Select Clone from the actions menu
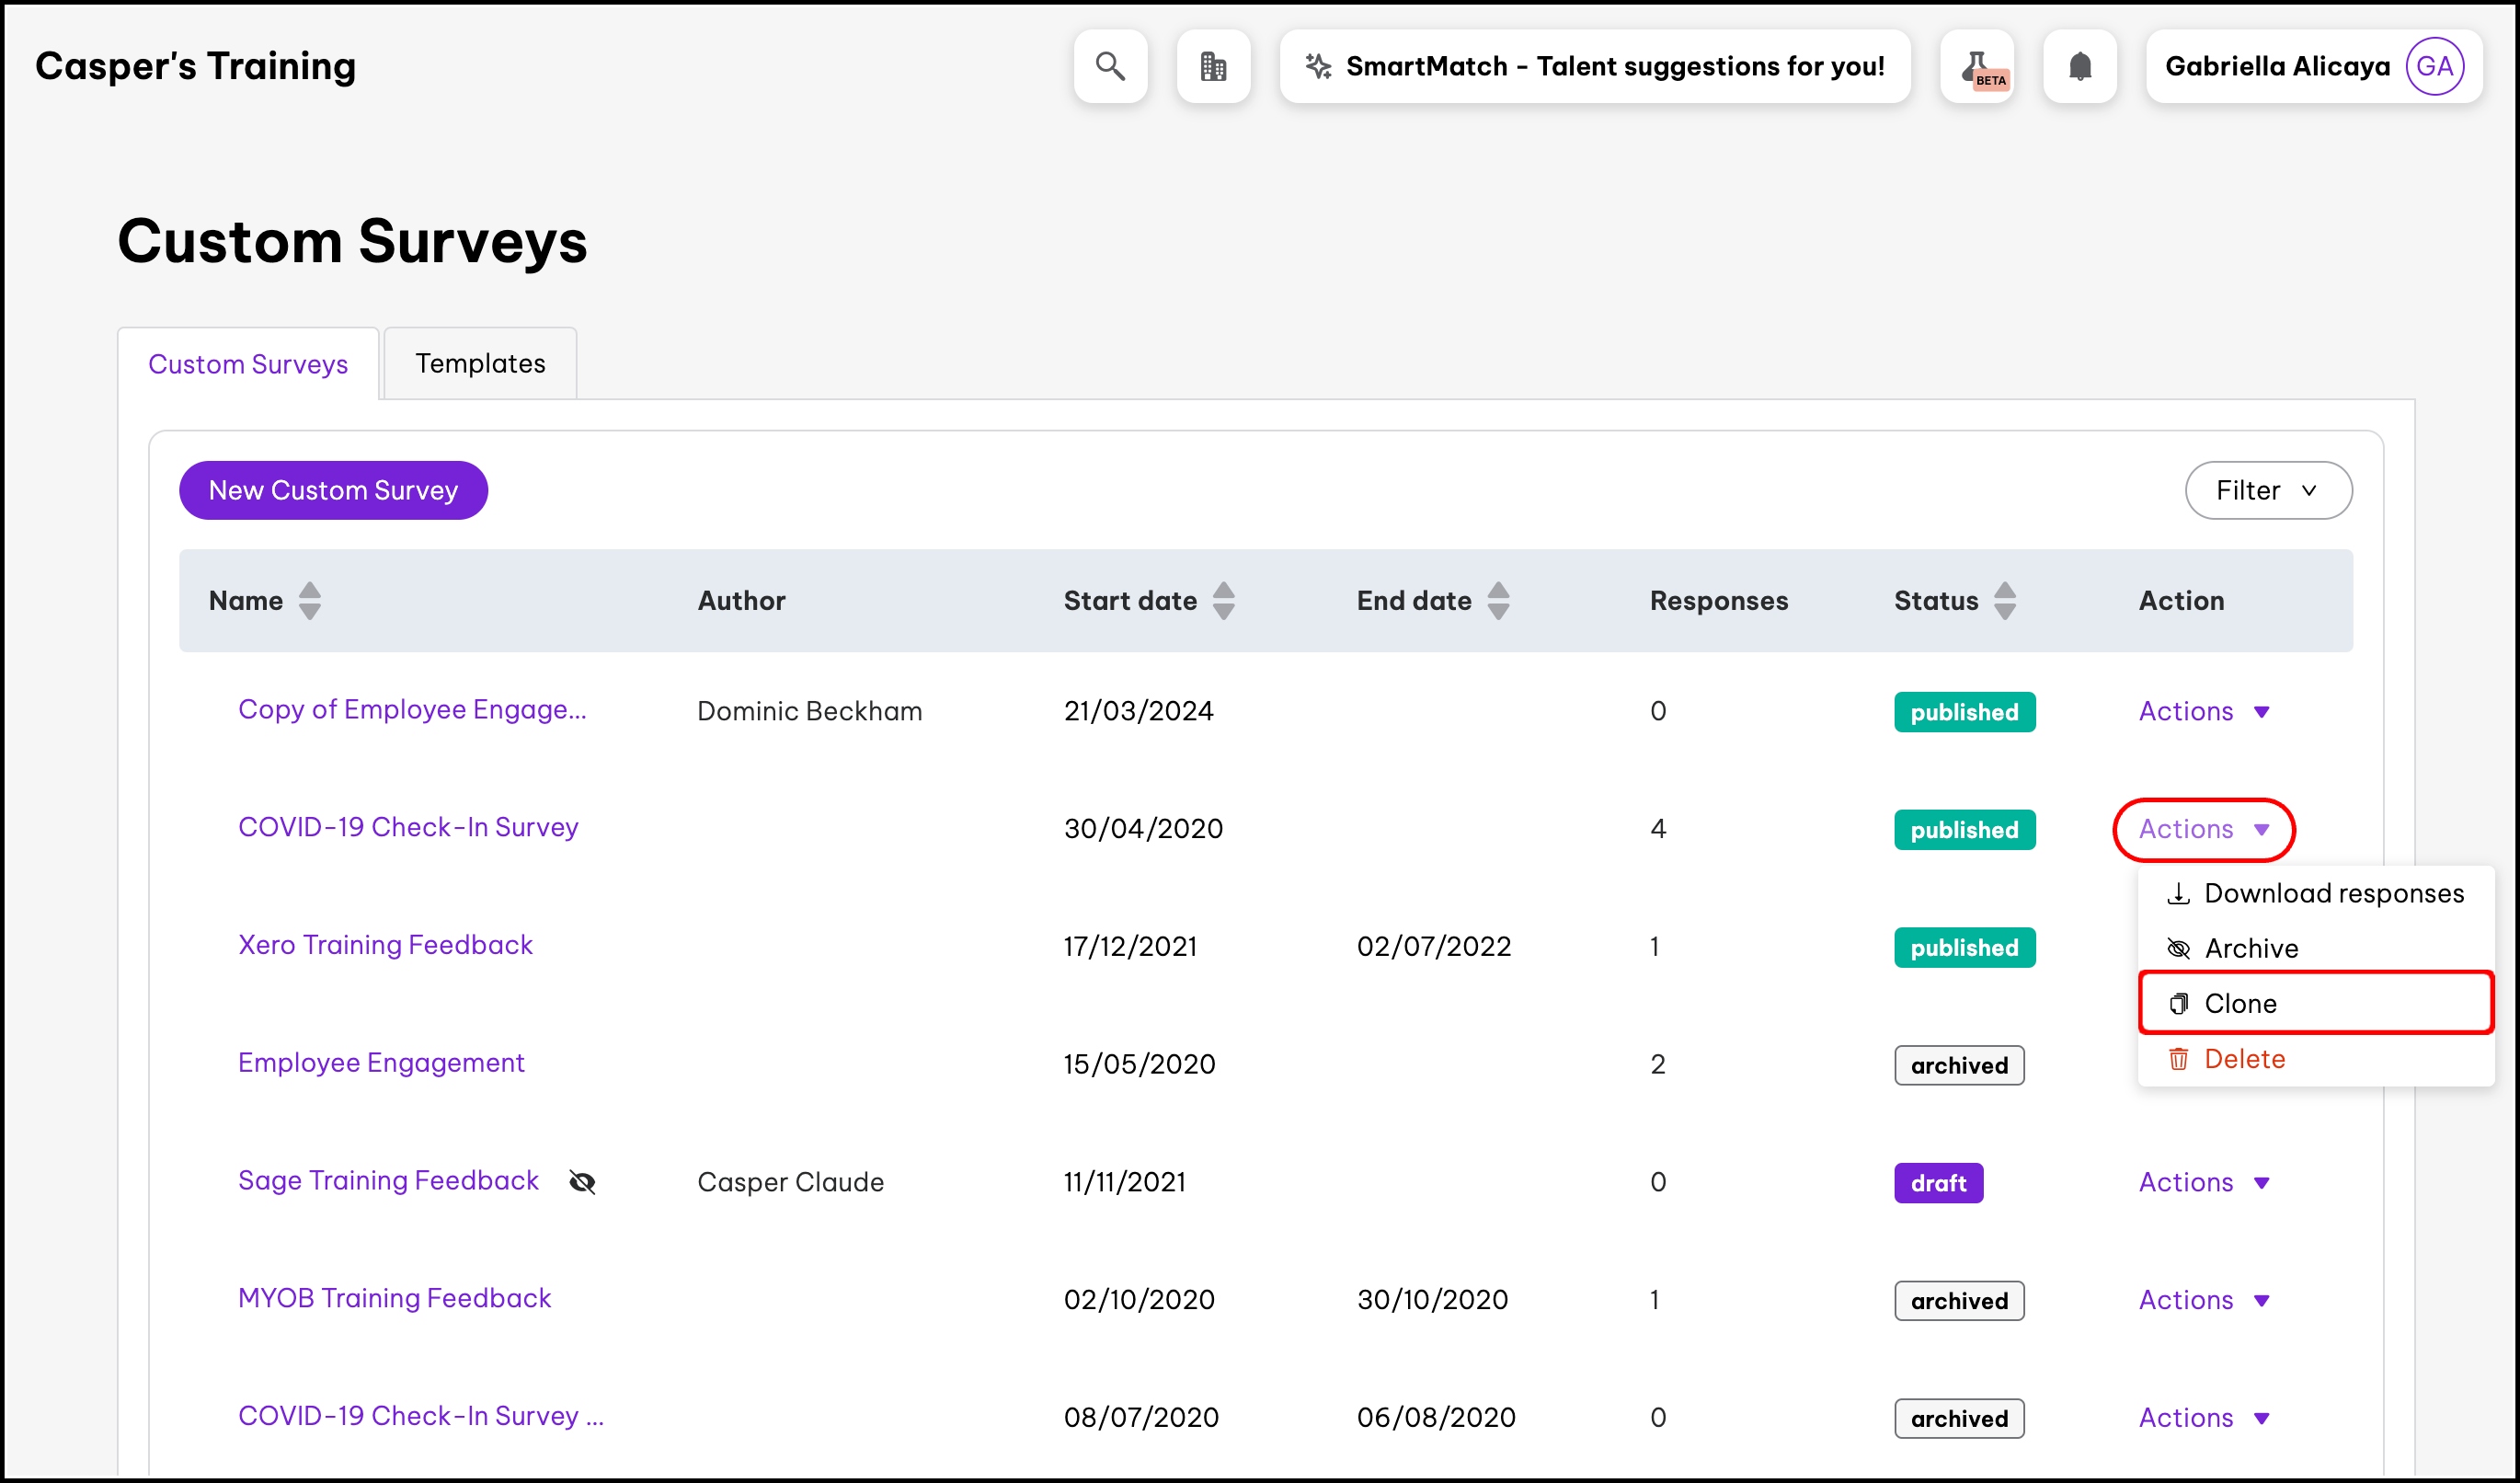 tap(2240, 1003)
